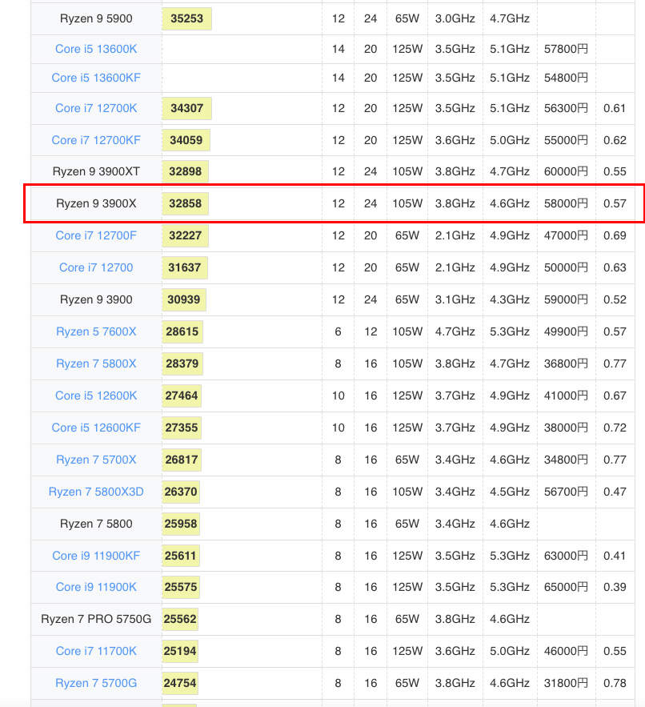Viewport: 645px width, 707px height.
Task: Open the Core i9 11900KF link
Action: coord(96,556)
